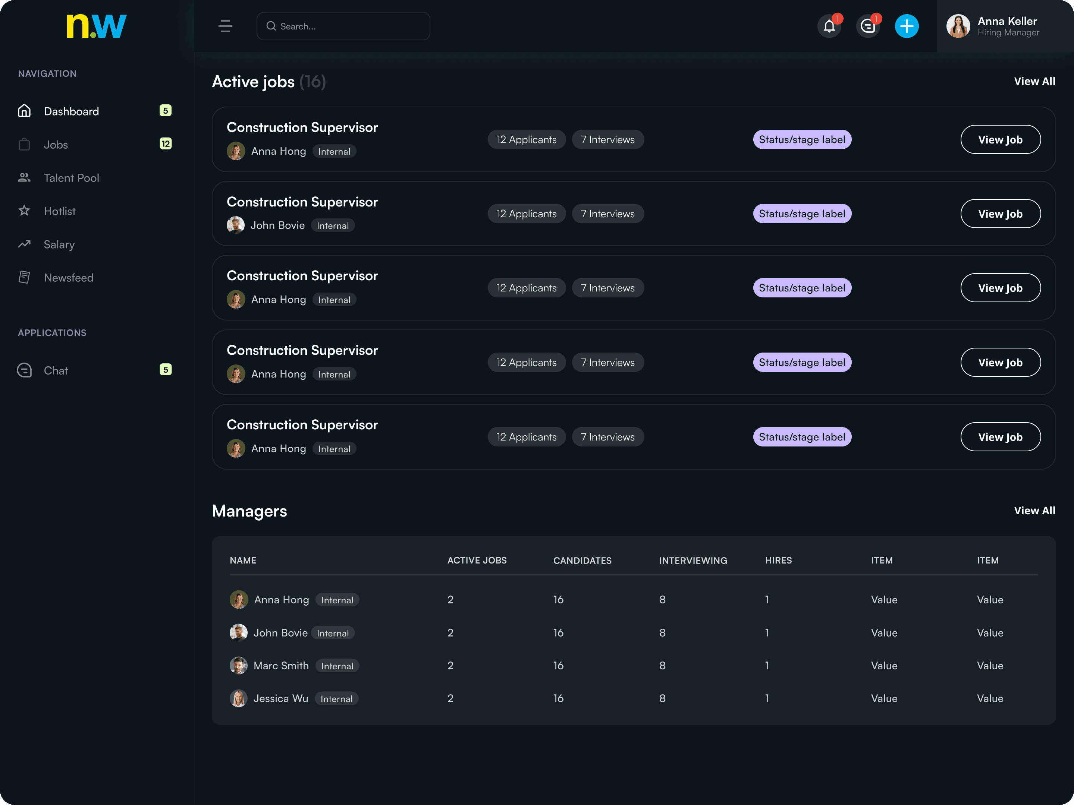Open Chat under Applications
The height and width of the screenshot is (805, 1074).
[x=56, y=371]
